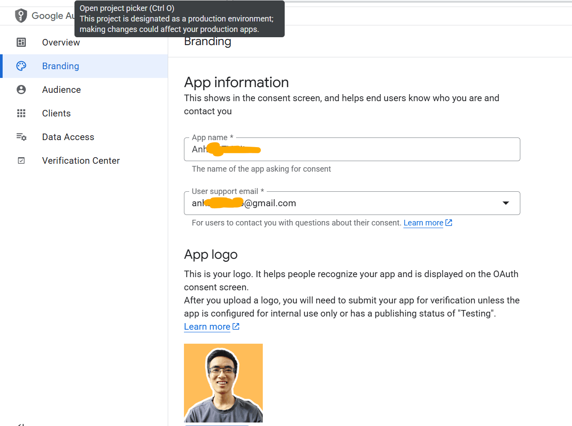Click the Audience person icon
572x426 pixels.
21,89
